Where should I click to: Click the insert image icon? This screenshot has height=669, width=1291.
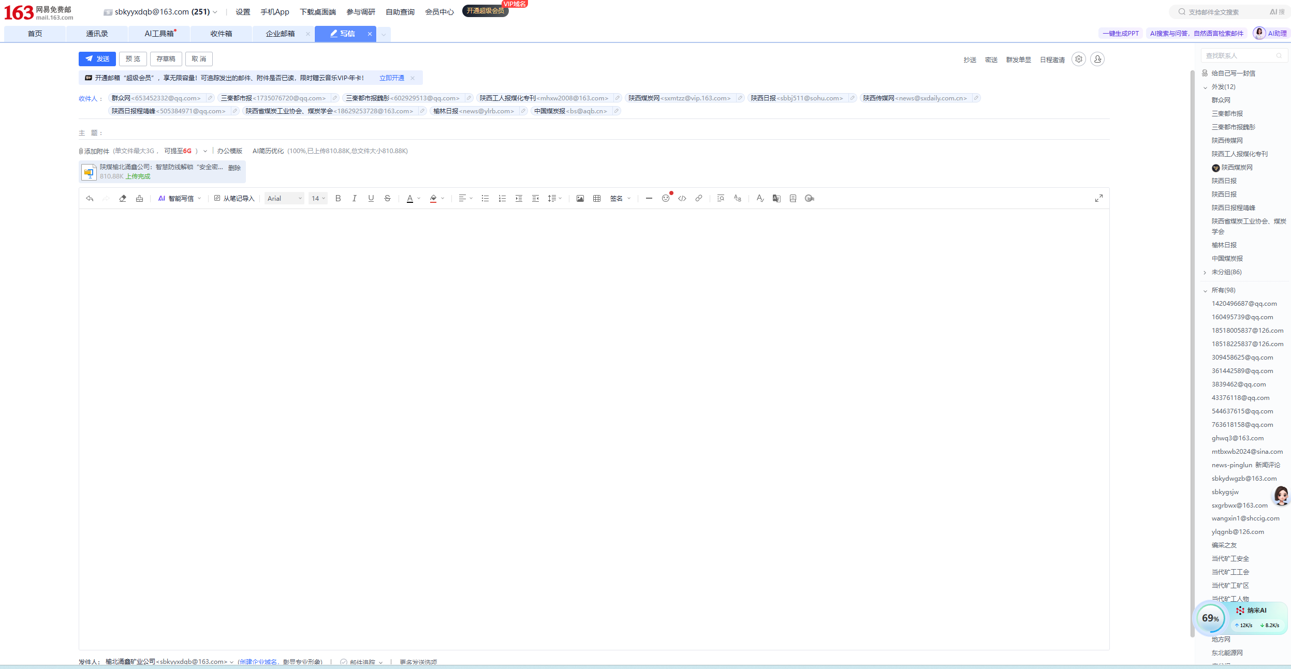coord(580,199)
